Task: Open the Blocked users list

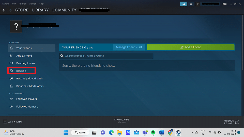Action: point(22,71)
